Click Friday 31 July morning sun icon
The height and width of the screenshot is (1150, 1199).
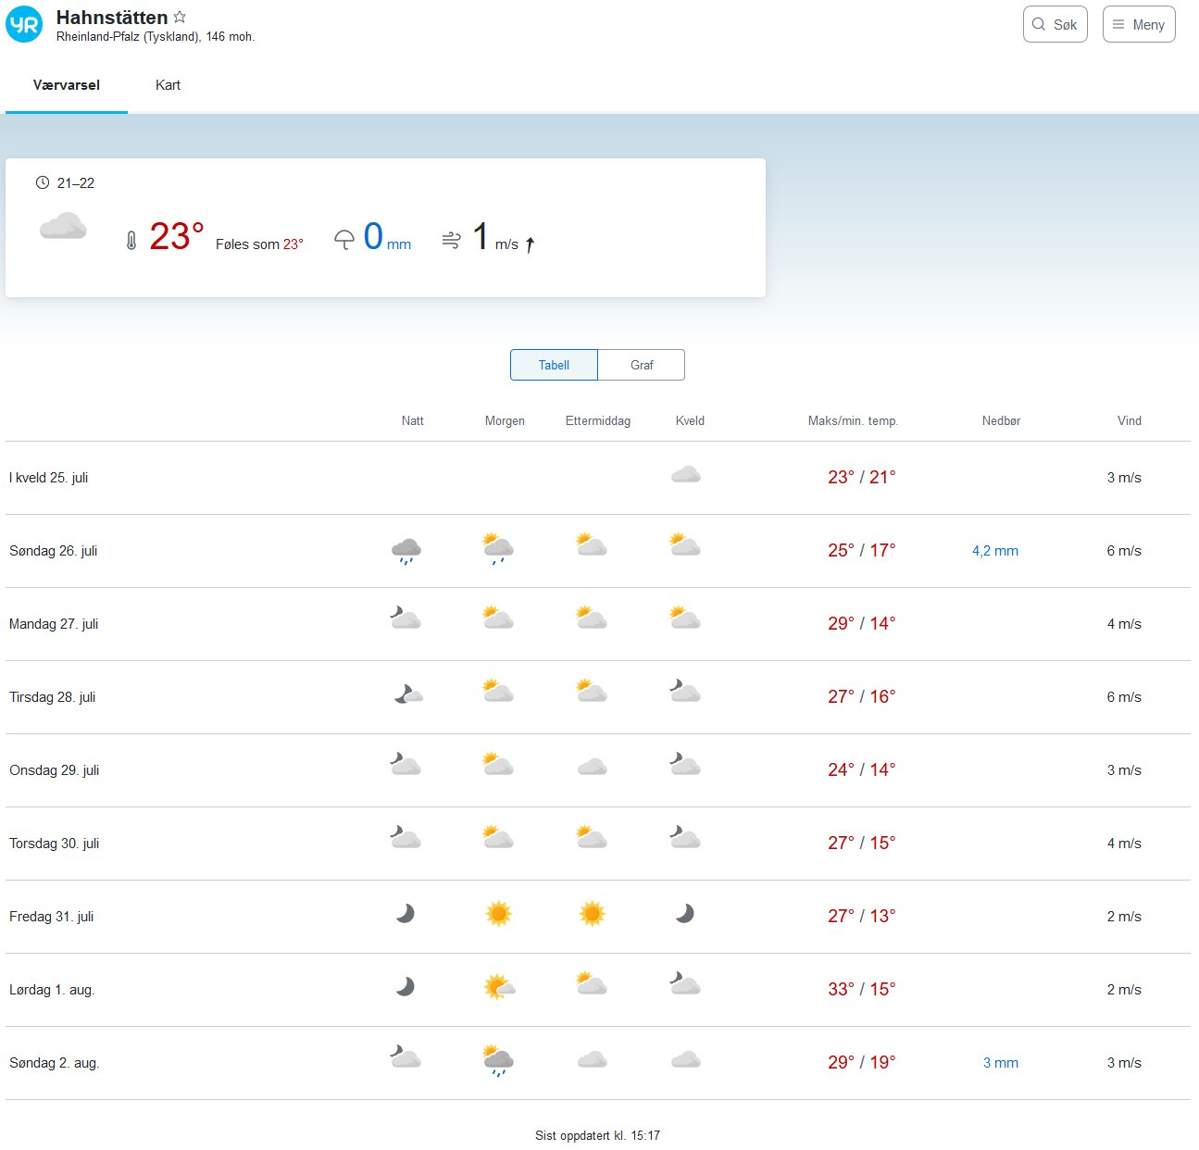[498, 915]
